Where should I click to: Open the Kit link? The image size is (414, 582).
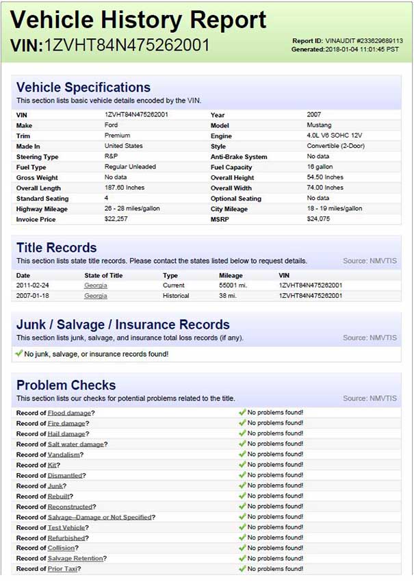(x=52, y=465)
